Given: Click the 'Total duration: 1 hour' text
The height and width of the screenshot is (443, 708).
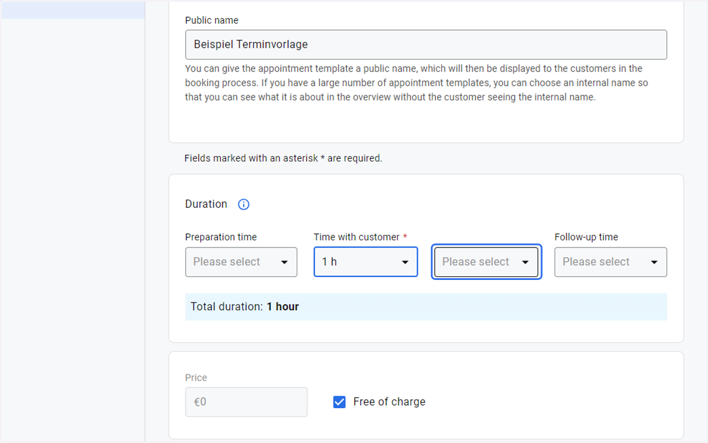Looking at the screenshot, I should pyautogui.click(x=245, y=307).
